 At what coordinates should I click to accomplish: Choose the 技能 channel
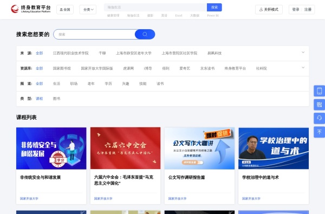click(143, 84)
